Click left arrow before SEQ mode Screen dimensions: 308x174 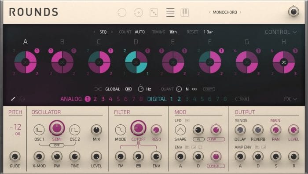pos(94,32)
